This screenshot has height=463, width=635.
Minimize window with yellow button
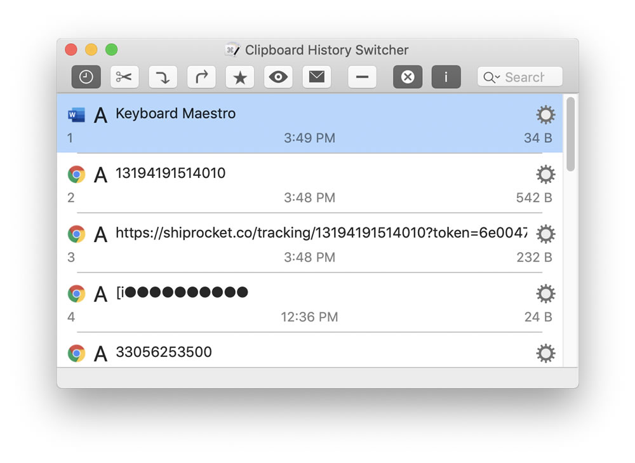click(x=91, y=50)
